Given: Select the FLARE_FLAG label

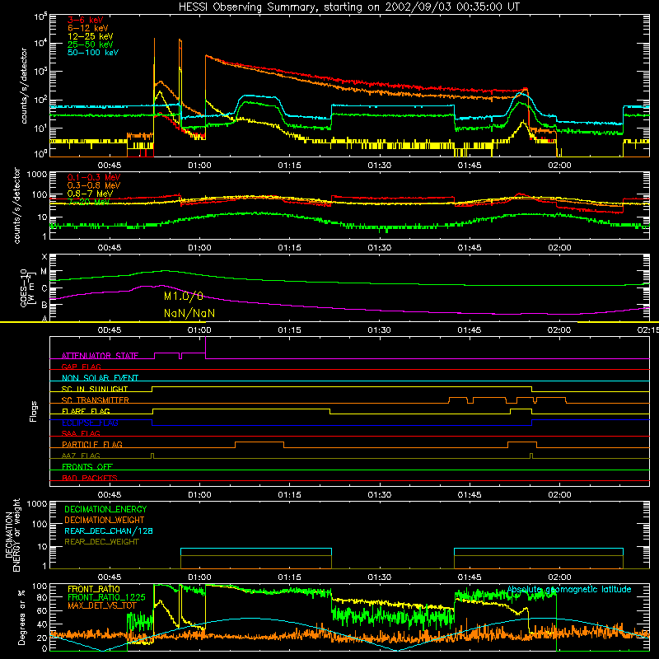Looking at the screenshot, I should point(86,411).
